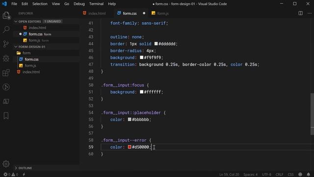Click the 1 UNSAVED badge
The width and height of the screenshot is (314, 177).
[52, 22]
